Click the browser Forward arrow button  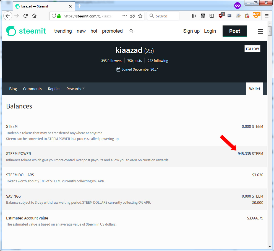pos(17,16)
